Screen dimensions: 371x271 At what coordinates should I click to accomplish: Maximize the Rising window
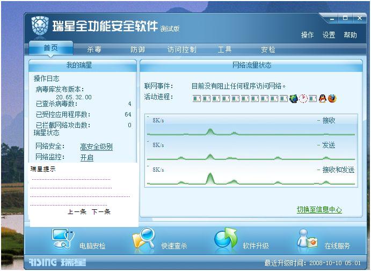tap(345, 18)
